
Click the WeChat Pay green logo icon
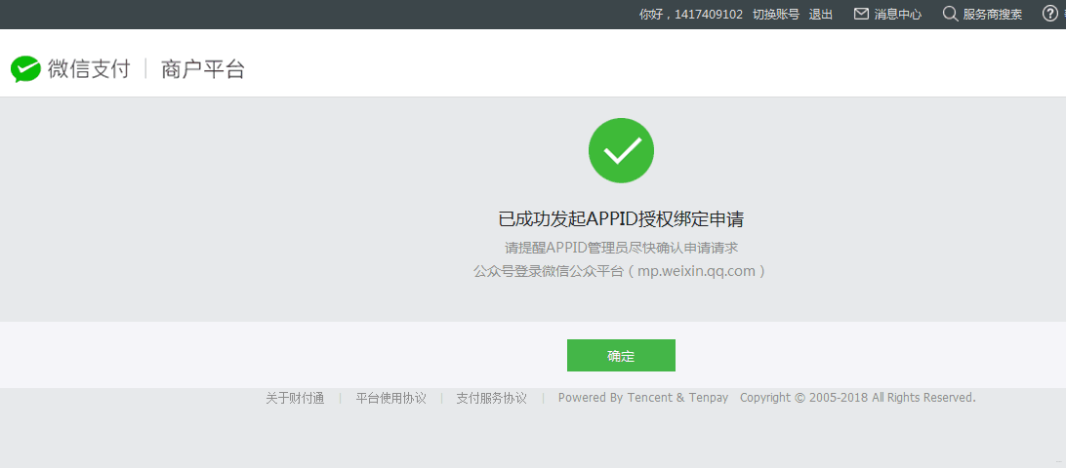(25, 68)
